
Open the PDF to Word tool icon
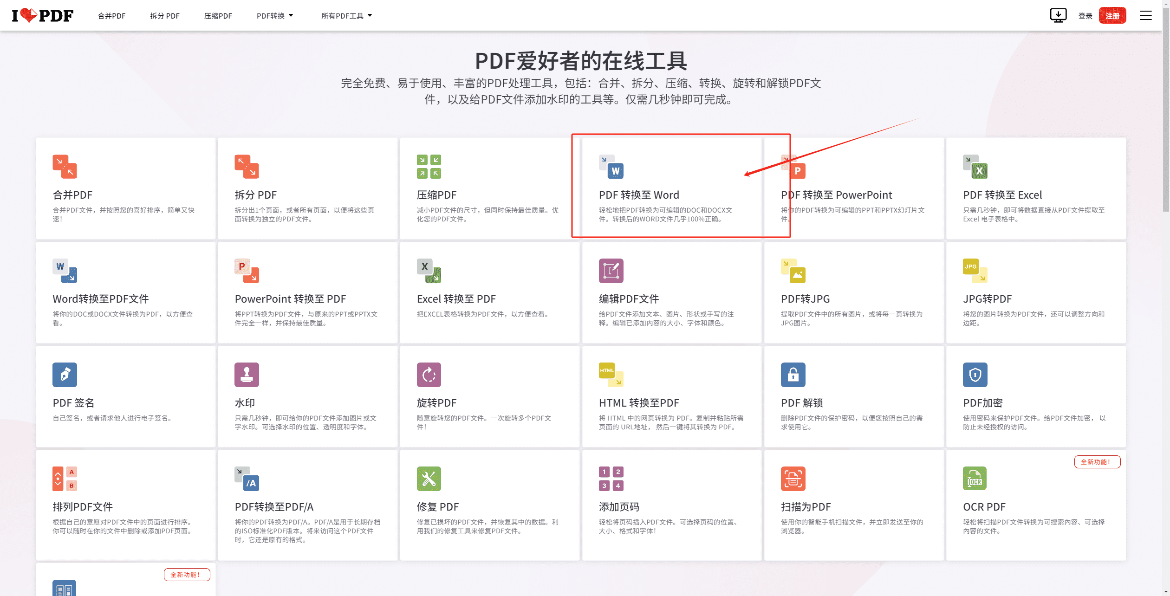(611, 167)
